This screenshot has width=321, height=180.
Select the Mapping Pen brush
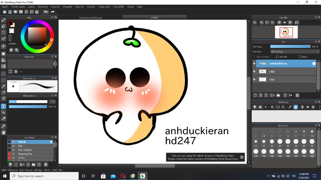coord(30,154)
